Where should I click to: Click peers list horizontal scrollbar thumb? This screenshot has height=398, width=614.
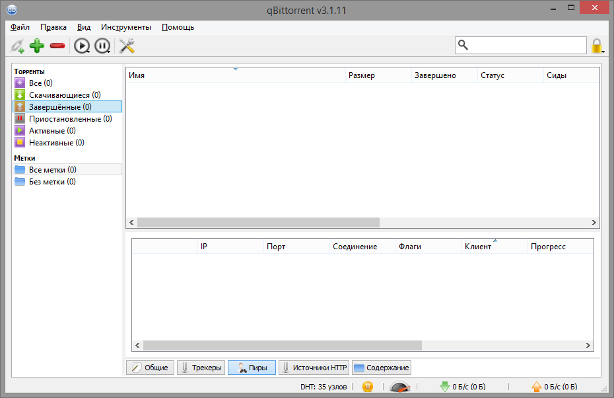283,346
